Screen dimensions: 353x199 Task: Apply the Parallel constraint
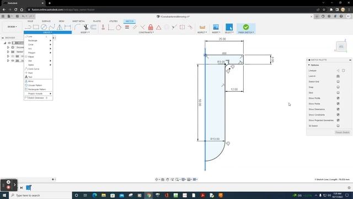(x=135, y=27)
